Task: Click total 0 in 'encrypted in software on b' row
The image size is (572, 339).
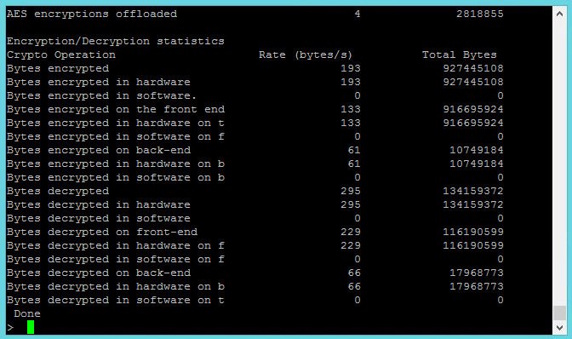Action: point(500,177)
